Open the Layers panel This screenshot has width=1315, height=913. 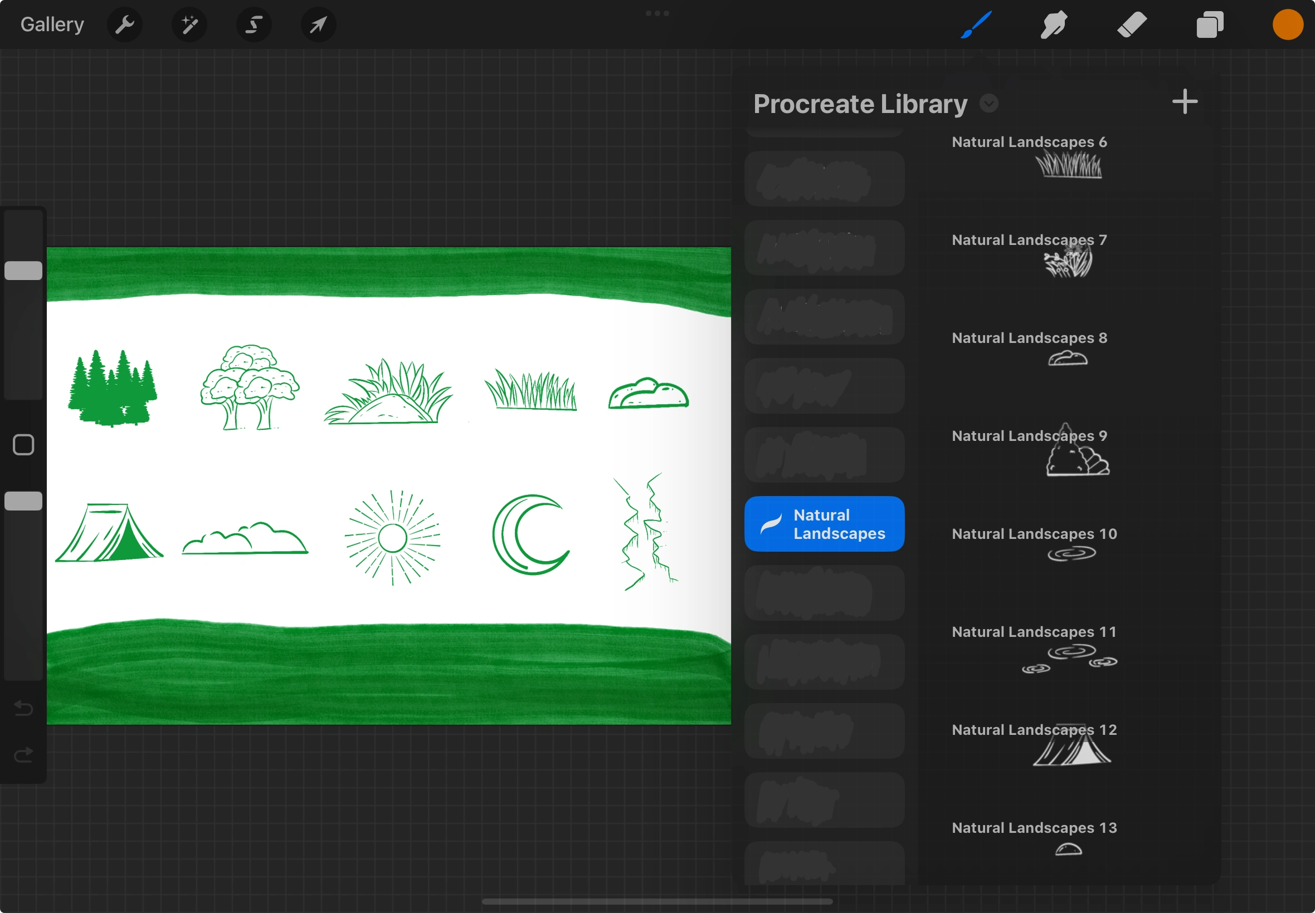click(x=1210, y=24)
